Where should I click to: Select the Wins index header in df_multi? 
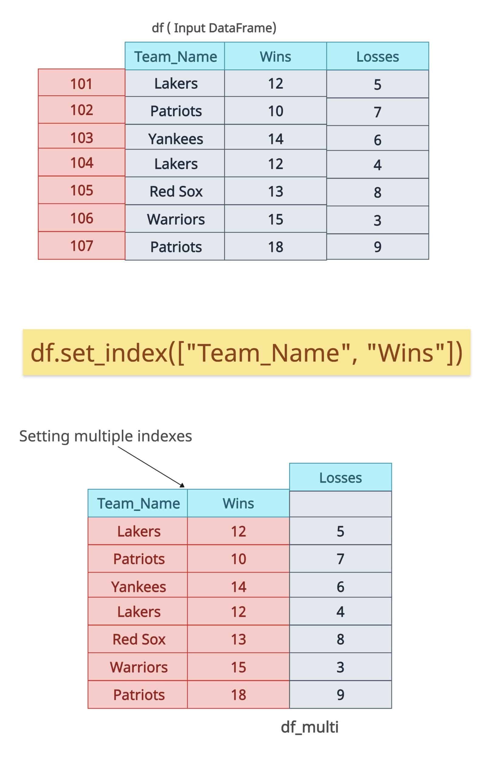pos(238,504)
